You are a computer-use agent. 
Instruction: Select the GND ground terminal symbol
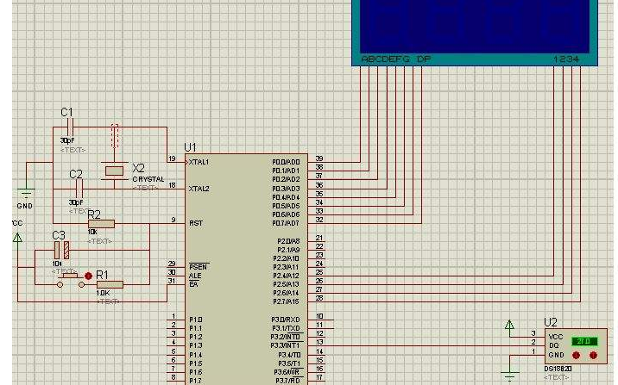click(26, 196)
